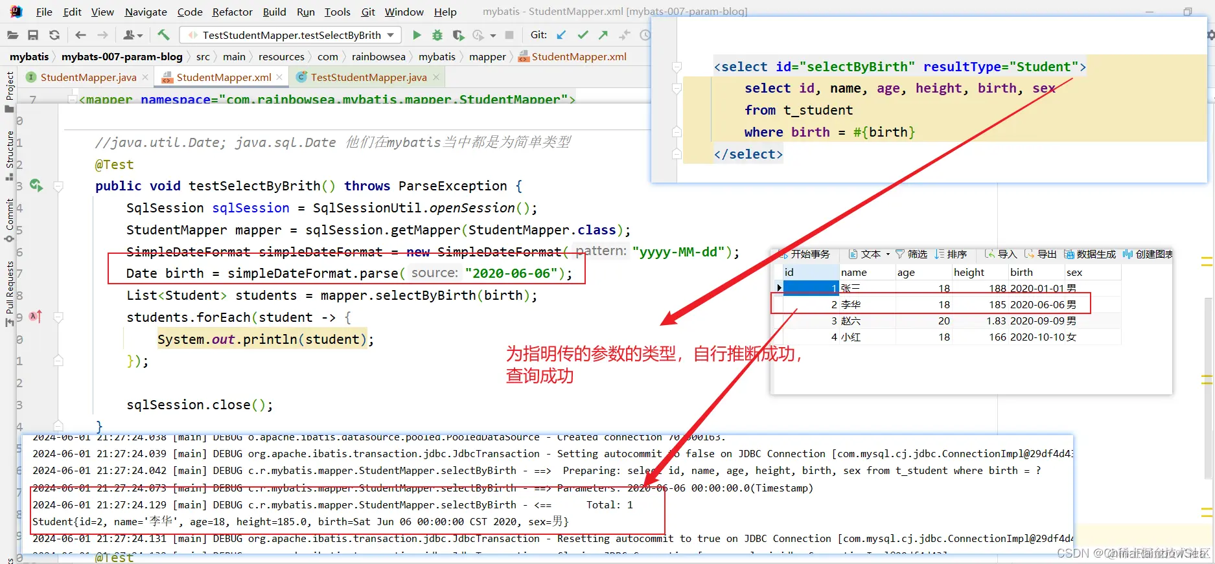Click the 筛选 filter button
The image size is (1215, 564).
[x=911, y=254]
